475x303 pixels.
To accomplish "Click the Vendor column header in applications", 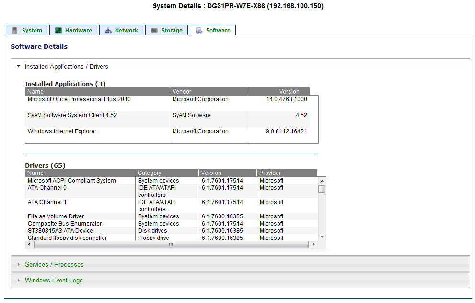I will tap(182, 91).
